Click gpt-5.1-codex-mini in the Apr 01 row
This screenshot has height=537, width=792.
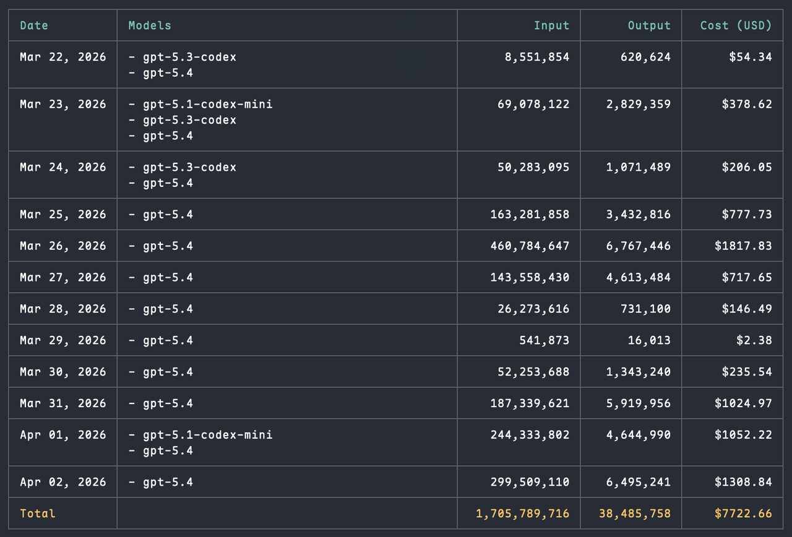pos(207,435)
